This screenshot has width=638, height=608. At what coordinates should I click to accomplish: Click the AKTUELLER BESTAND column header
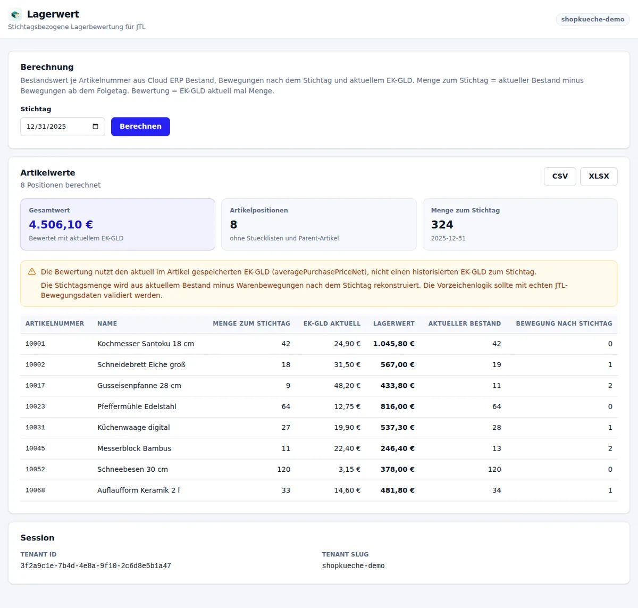[x=465, y=323]
